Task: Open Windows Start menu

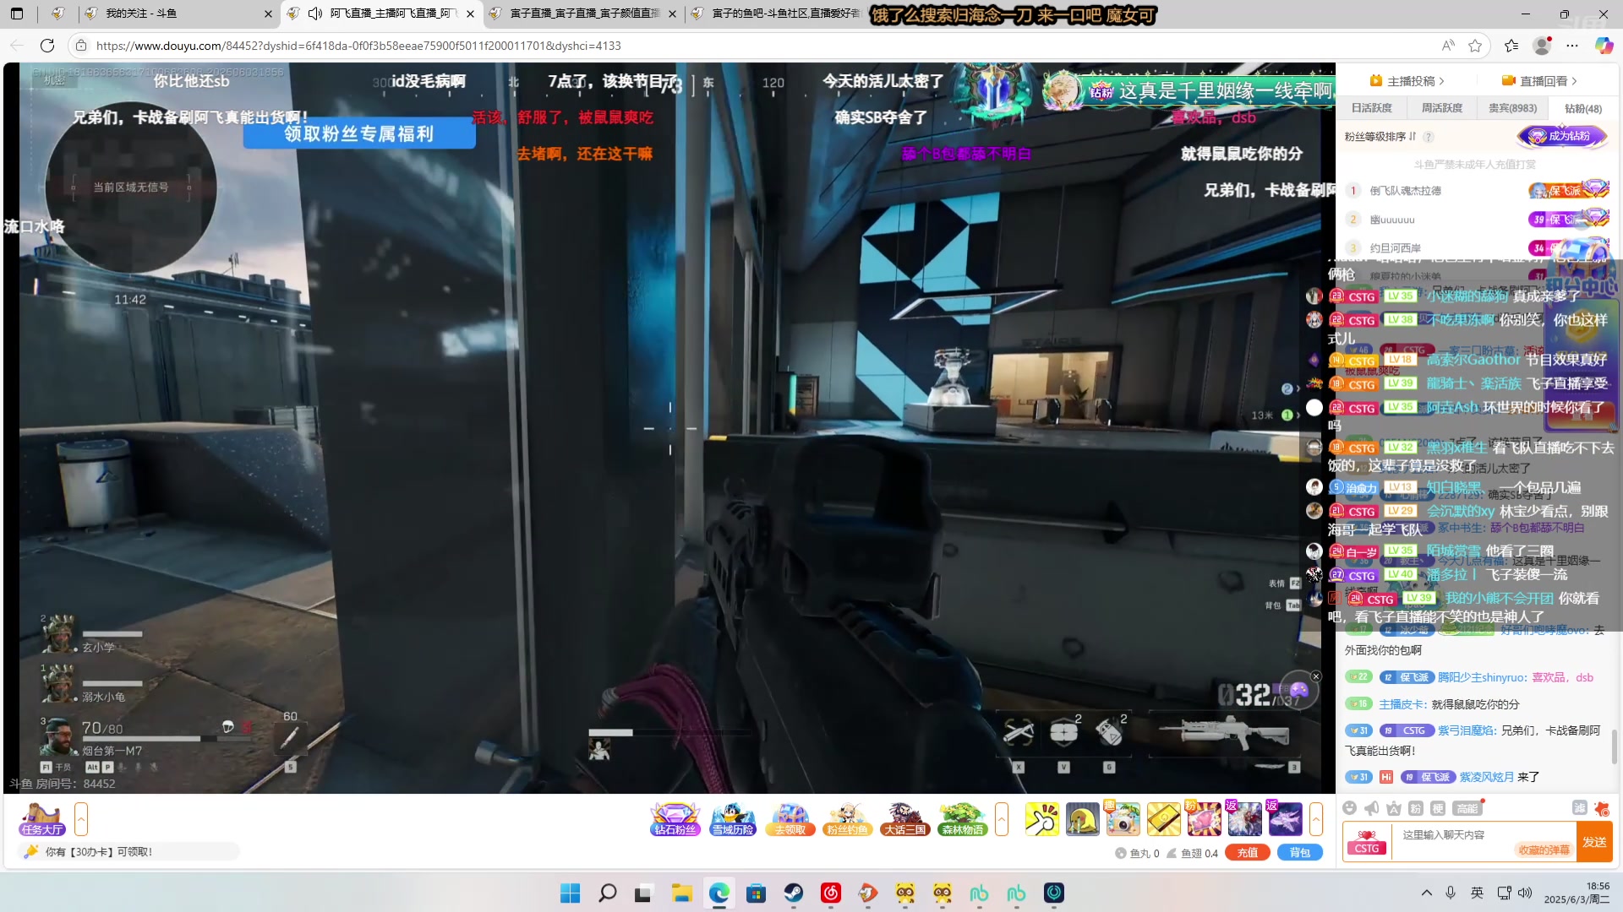Action: 570,893
